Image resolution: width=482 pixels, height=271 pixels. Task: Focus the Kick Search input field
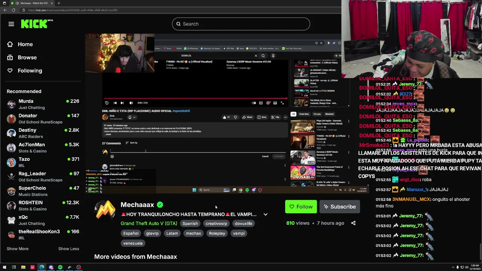click(241, 24)
